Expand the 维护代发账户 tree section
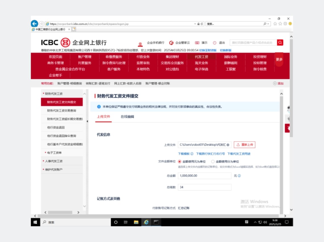324x242 pixels. point(43,170)
